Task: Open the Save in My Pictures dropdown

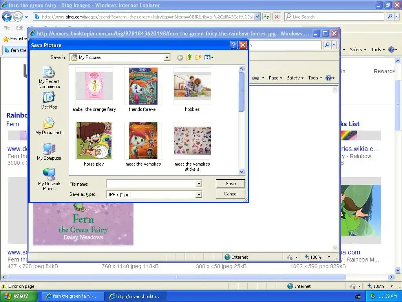Action: [167, 57]
